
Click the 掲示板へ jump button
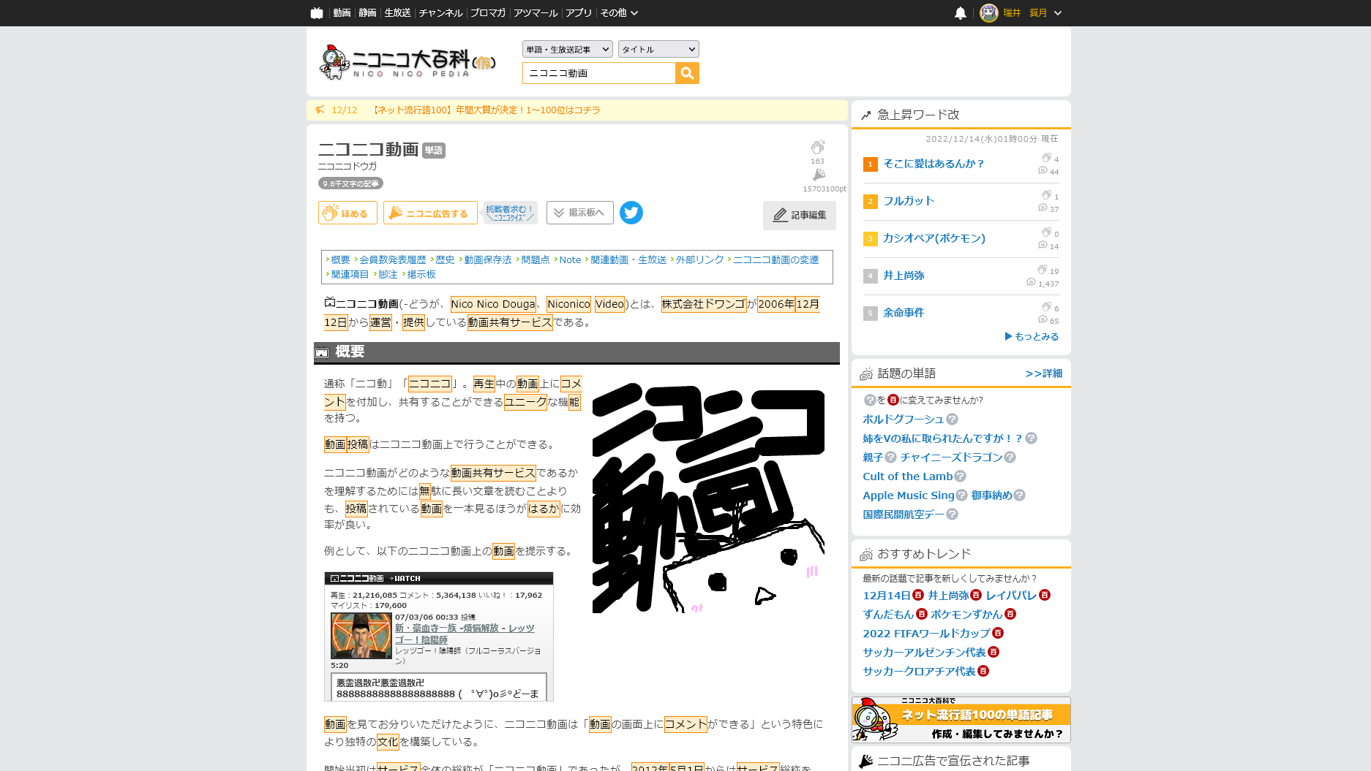tap(579, 213)
